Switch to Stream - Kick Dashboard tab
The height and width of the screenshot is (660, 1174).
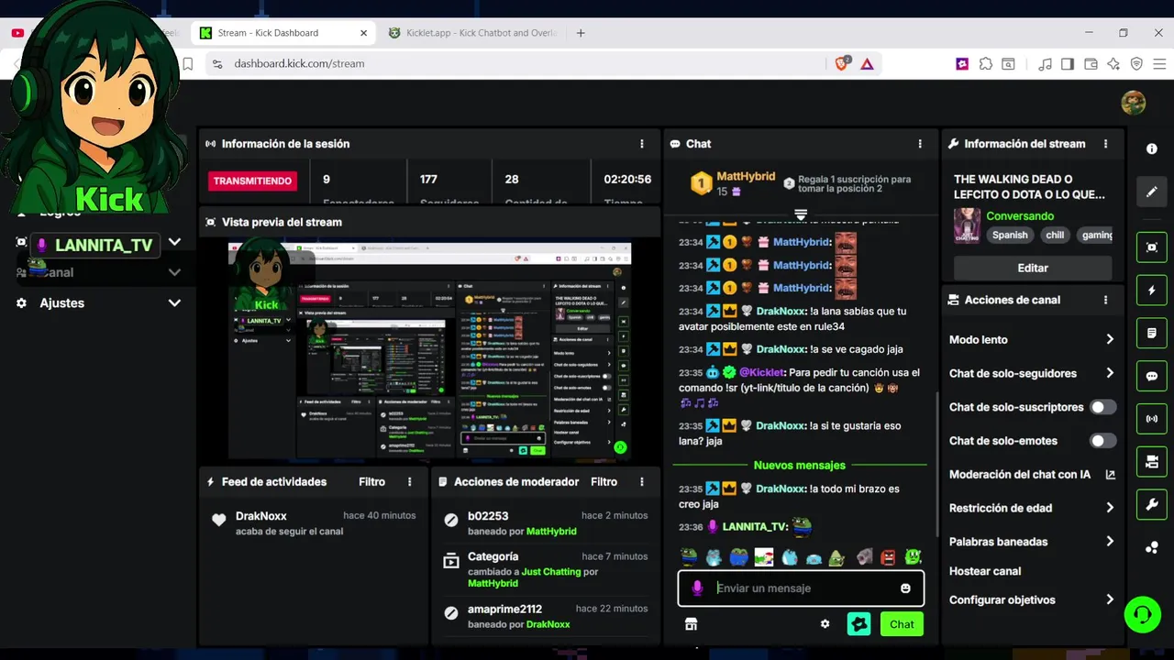283,33
